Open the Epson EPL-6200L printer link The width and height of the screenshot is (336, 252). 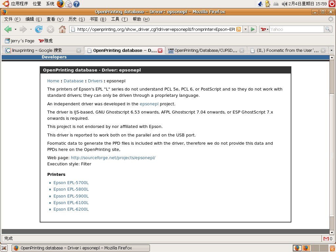click(71, 209)
